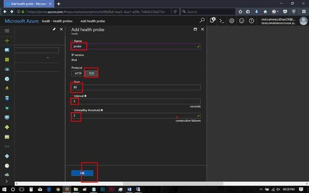Open Dashboard icon in Azure sidebar
The height and width of the screenshot is (193, 309).
[7, 50]
